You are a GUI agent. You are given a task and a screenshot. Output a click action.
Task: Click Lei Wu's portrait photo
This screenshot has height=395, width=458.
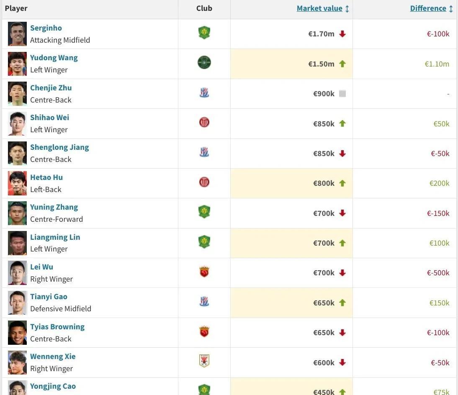pyautogui.click(x=17, y=273)
